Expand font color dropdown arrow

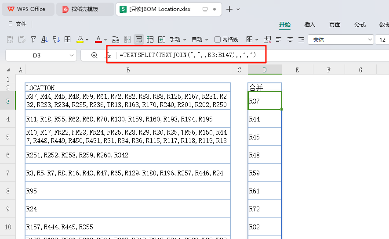(105, 39)
